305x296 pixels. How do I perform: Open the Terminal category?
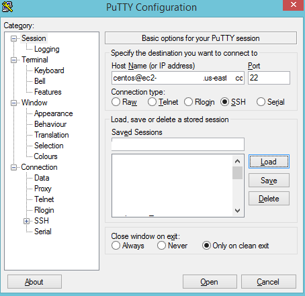click(x=35, y=60)
